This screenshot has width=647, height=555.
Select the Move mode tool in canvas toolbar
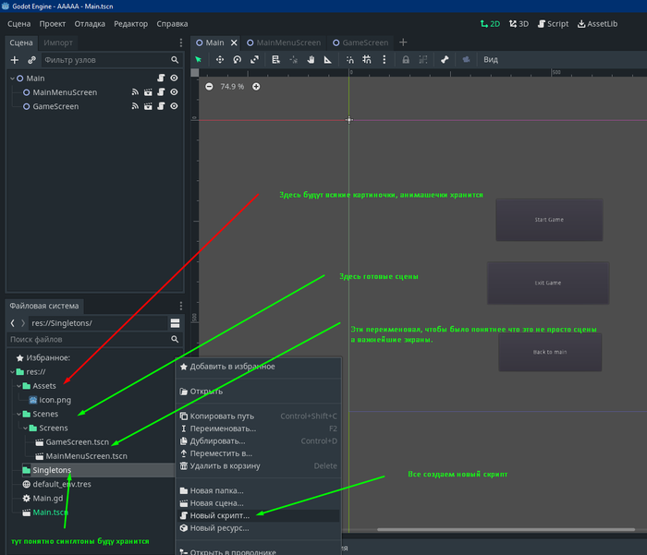click(220, 60)
